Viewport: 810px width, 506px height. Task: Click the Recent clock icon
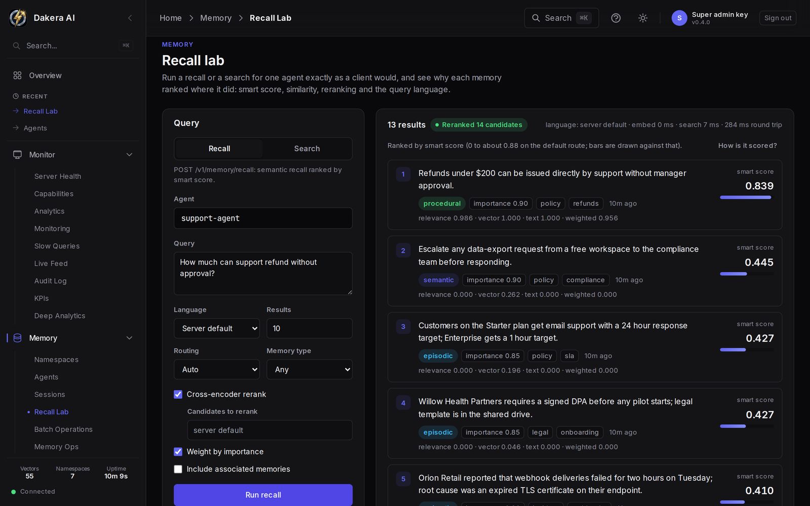pos(16,96)
